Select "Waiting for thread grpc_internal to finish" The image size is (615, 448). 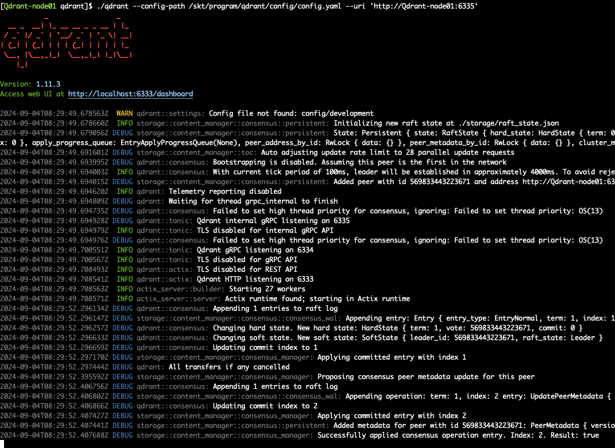(253, 201)
